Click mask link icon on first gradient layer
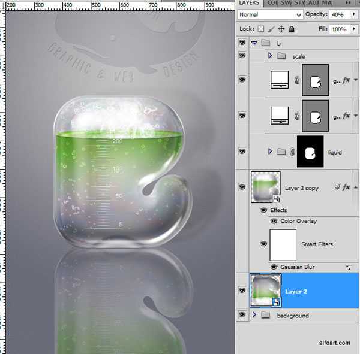This screenshot has height=354, width=360. (297, 80)
